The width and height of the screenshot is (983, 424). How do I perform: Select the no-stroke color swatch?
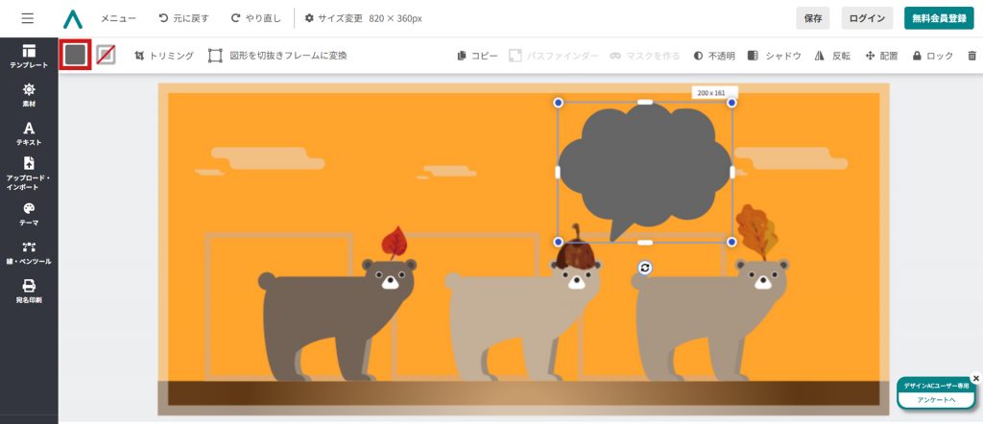click(106, 56)
